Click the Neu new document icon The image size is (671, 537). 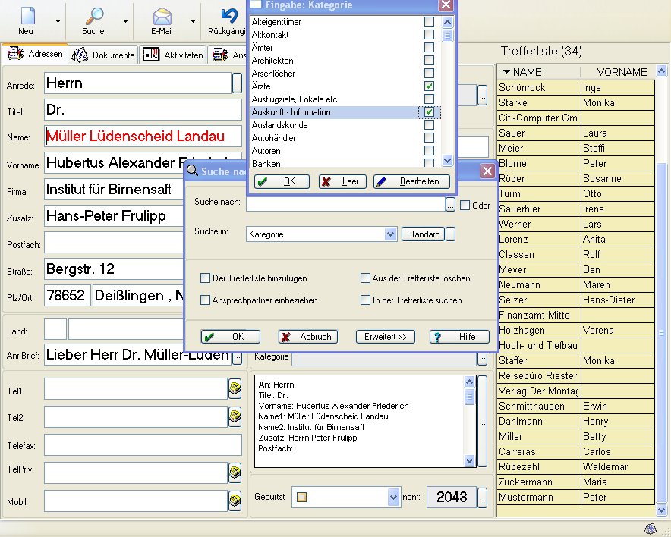(x=27, y=16)
